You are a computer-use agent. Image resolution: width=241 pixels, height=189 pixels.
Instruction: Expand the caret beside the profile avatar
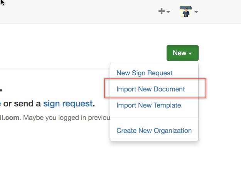[x=196, y=12]
